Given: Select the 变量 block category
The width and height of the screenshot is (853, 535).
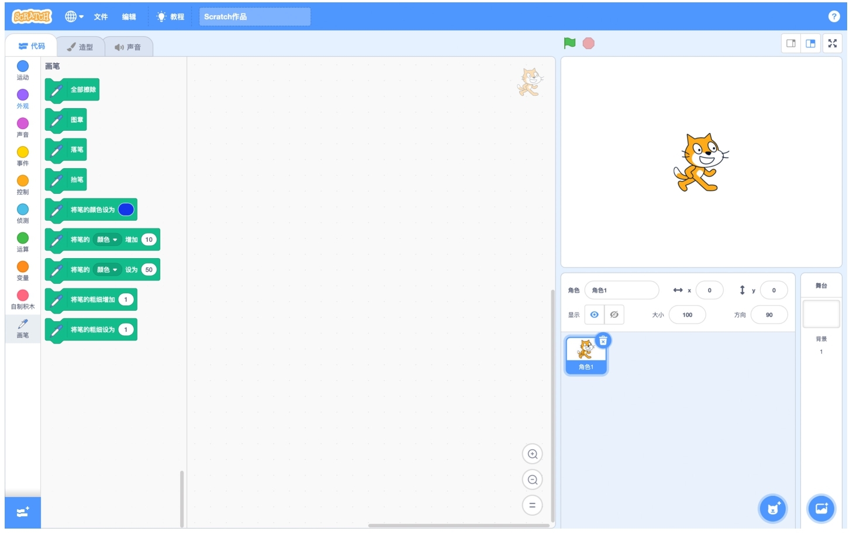Looking at the screenshot, I should pyautogui.click(x=23, y=270).
